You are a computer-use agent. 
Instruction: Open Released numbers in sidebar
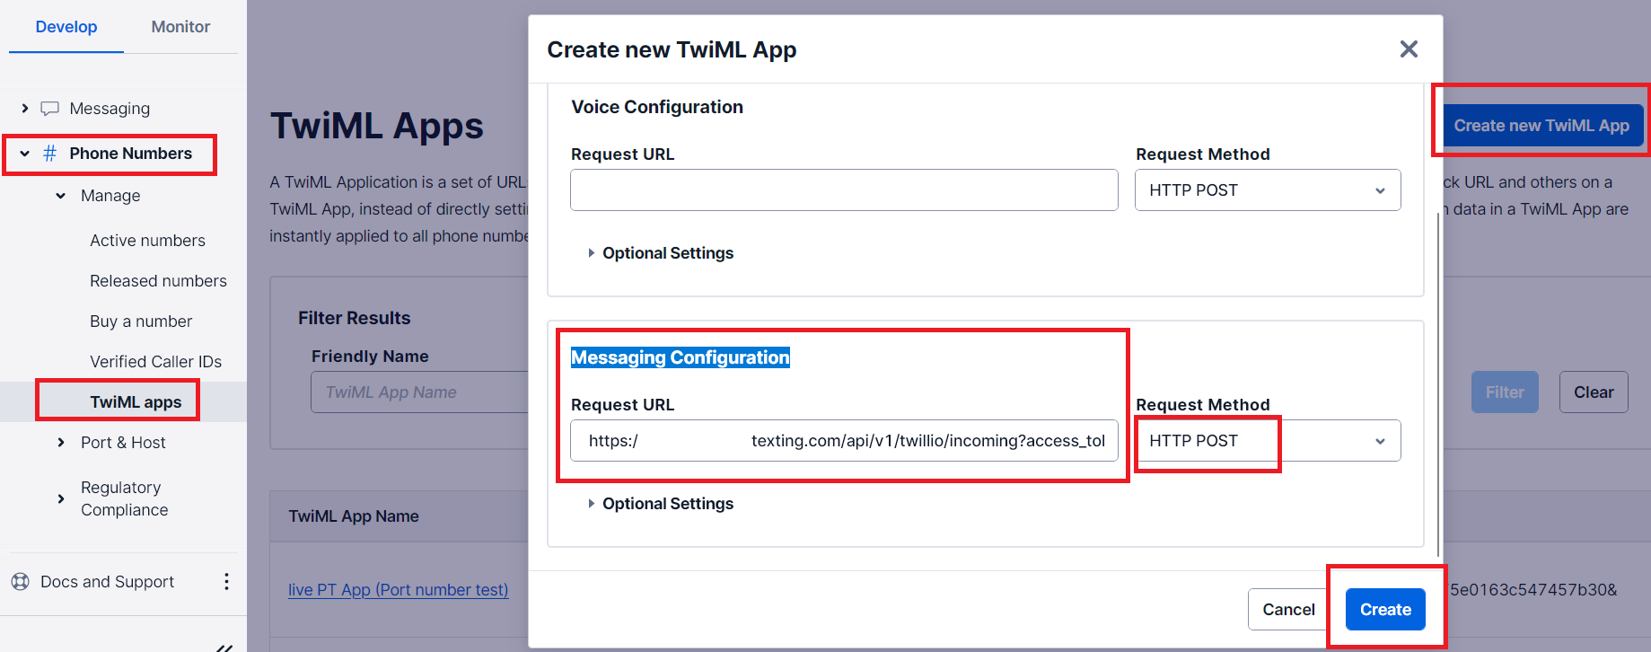coord(158,281)
